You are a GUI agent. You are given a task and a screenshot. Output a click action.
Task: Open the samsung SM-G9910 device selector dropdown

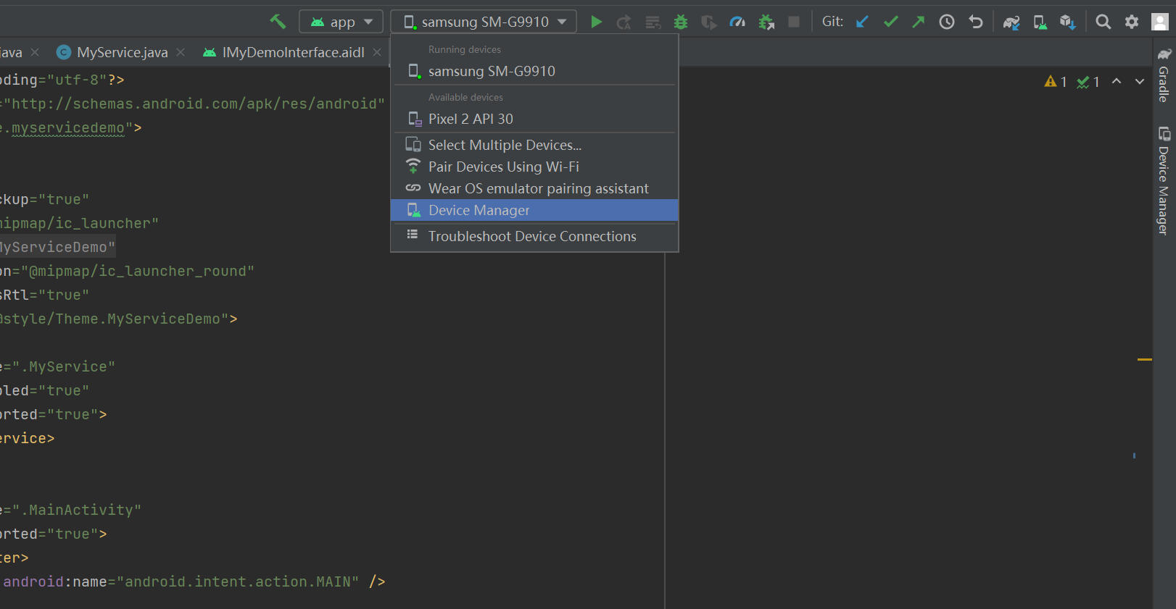point(484,22)
